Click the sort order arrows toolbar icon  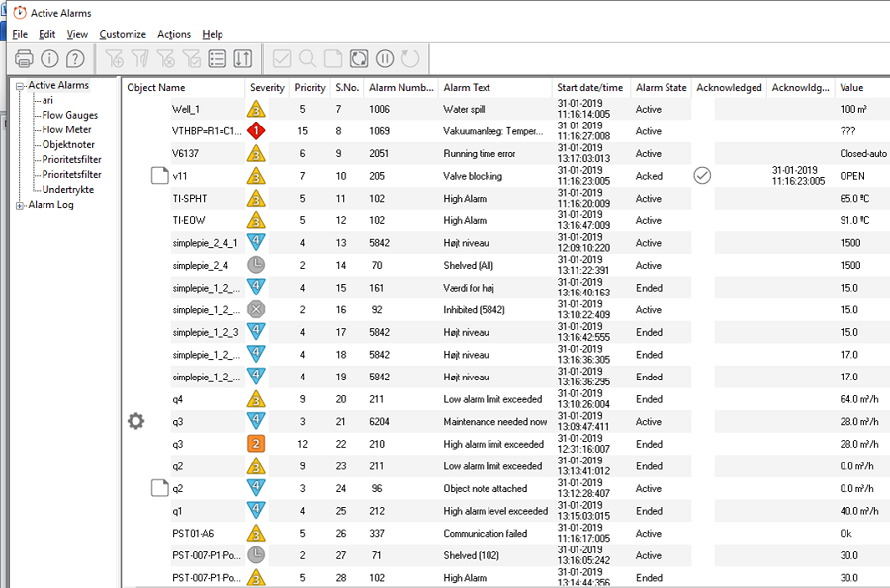243,58
